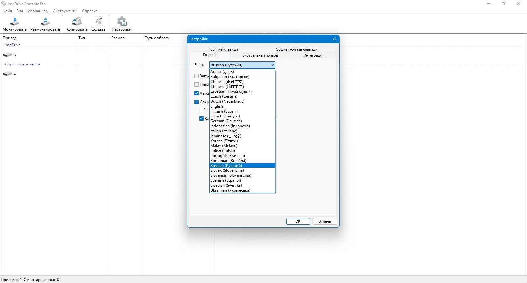
Task: Choose Croatian (Hrvatski jezik) from the language list
Action: 242,91
